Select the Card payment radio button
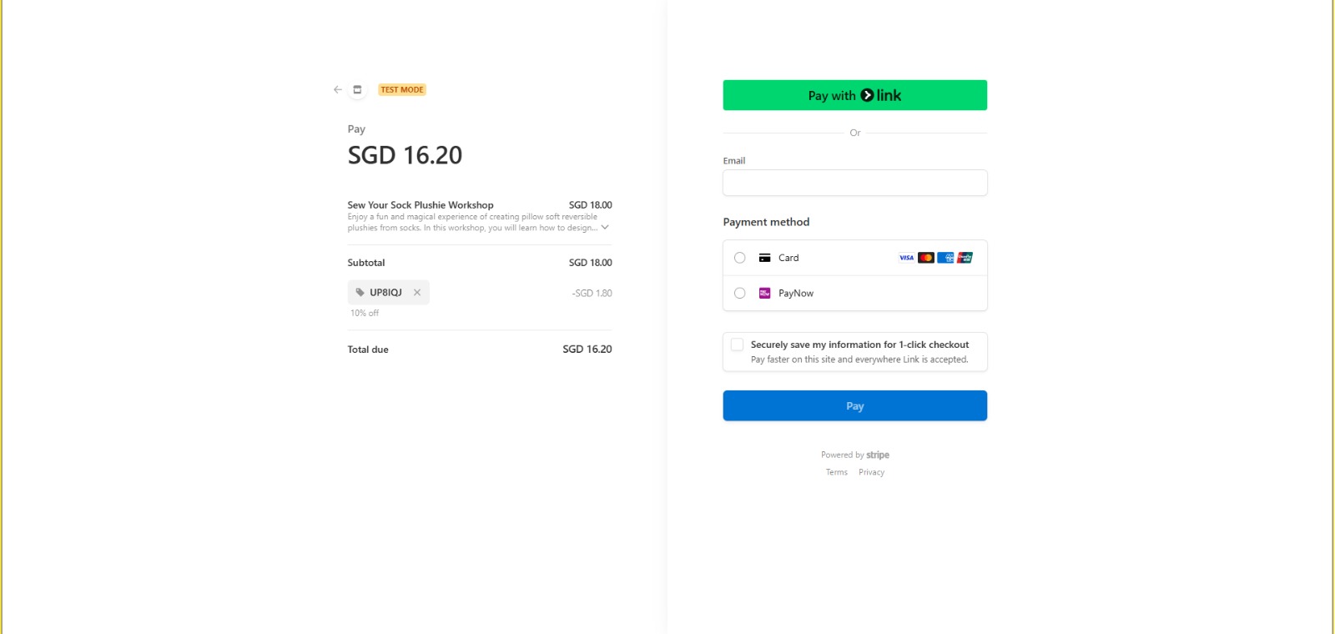This screenshot has height=634, width=1335. [x=740, y=258]
